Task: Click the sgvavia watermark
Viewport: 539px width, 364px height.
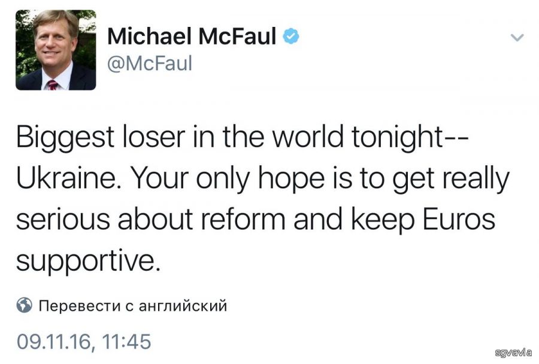Action: [514, 353]
